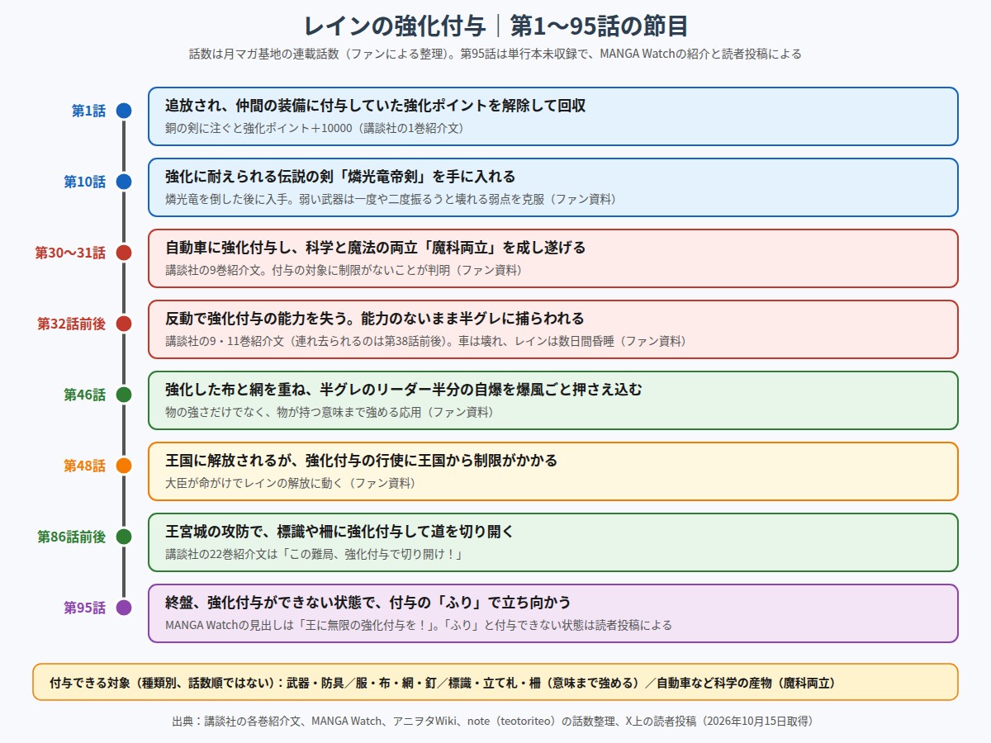The width and height of the screenshot is (991, 743).
Task: Click the heading starting "王国に解放されるが"
Action: coord(362,461)
